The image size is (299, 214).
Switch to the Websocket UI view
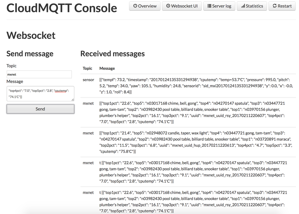pyautogui.click(x=182, y=6)
